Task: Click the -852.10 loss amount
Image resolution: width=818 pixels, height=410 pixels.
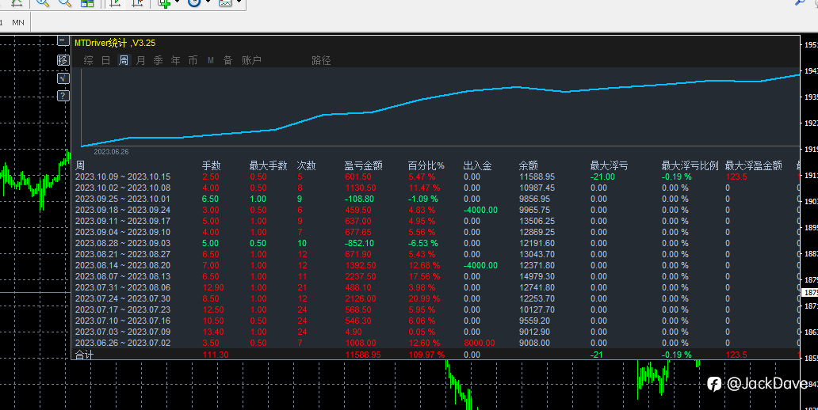Action: tap(359, 243)
